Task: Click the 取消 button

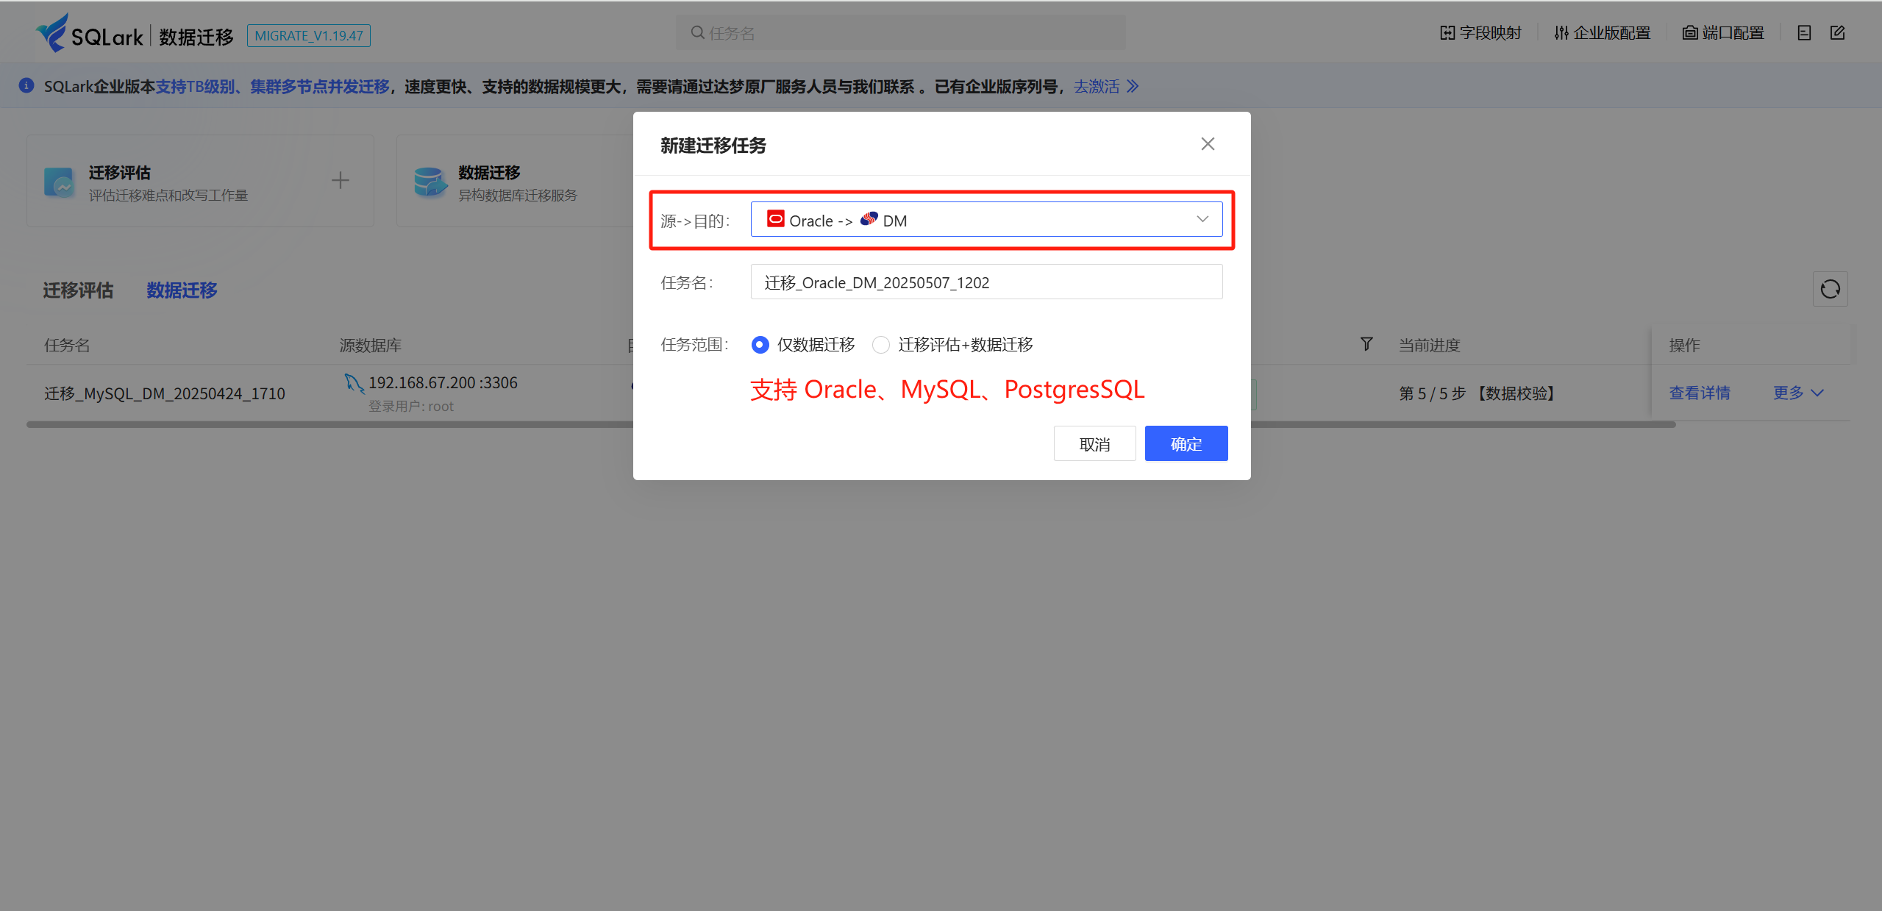Action: click(x=1094, y=444)
